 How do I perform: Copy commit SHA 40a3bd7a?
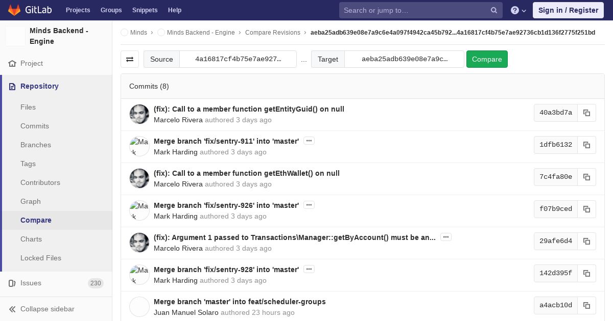[x=586, y=113]
